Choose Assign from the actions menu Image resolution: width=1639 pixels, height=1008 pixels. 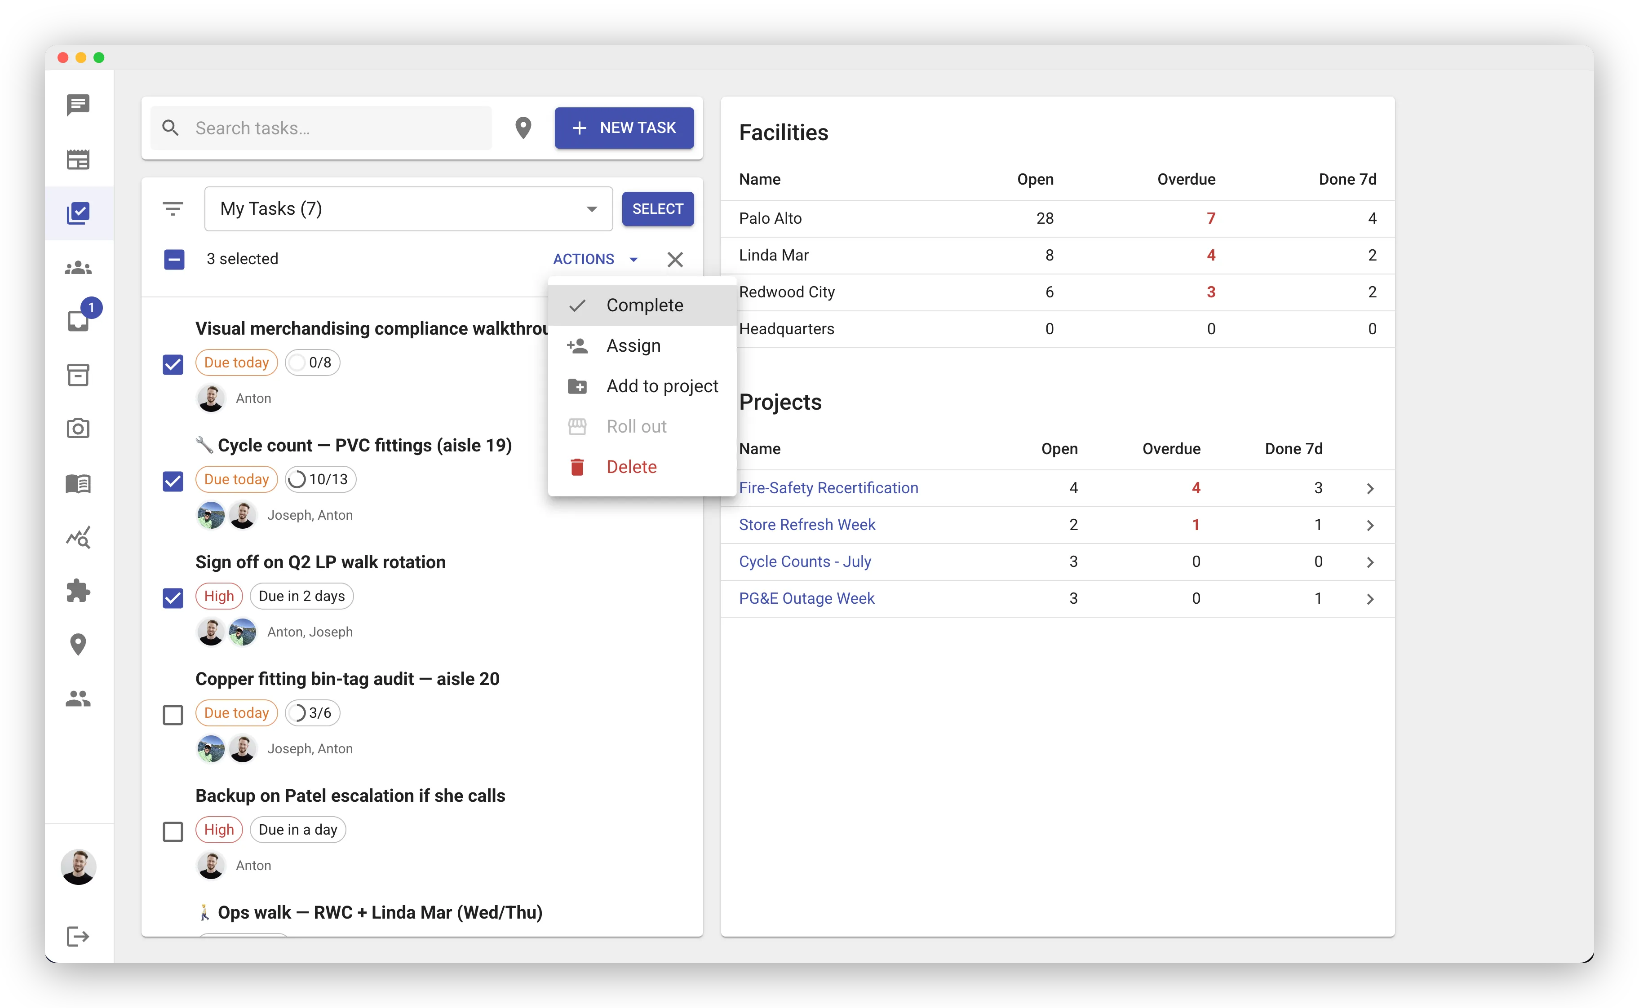pos(642,346)
